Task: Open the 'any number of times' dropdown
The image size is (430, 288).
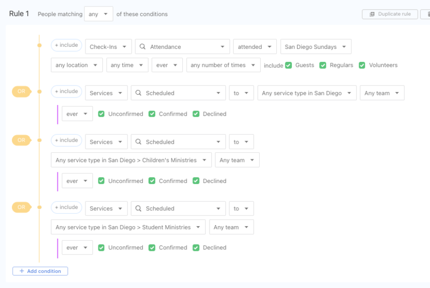Action: [223, 65]
